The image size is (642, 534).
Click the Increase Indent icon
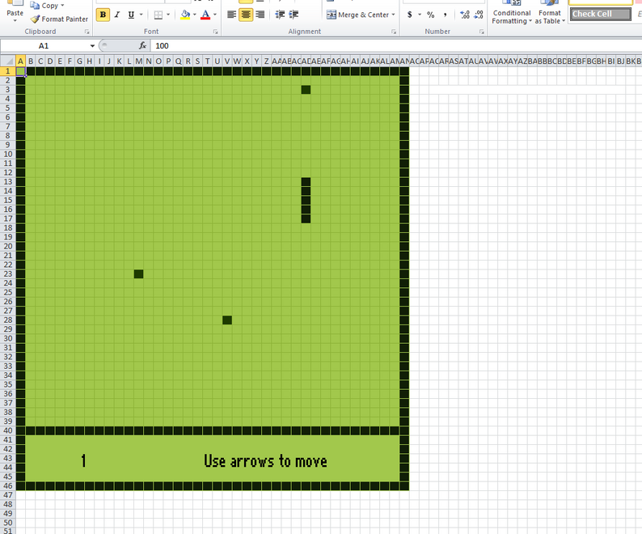pyautogui.click(x=294, y=15)
